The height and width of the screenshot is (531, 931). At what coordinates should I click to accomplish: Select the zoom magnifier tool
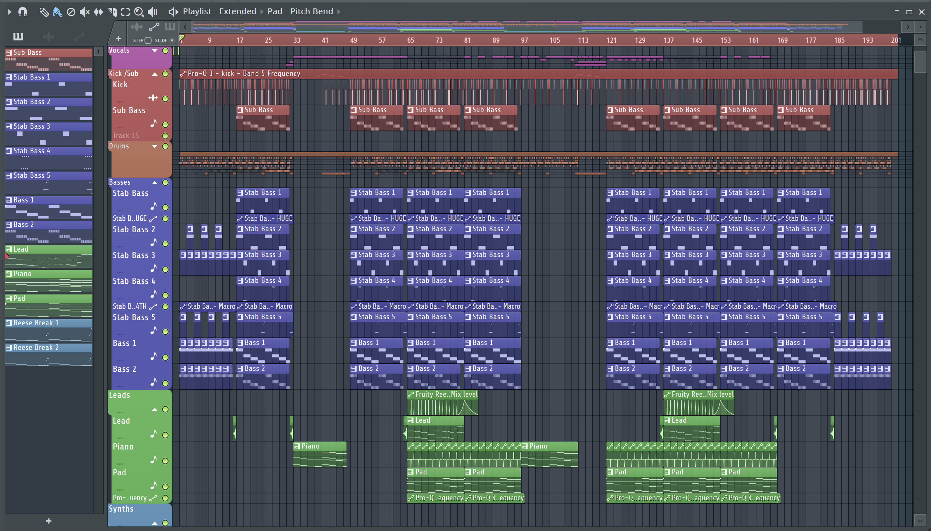click(x=139, y=12)
